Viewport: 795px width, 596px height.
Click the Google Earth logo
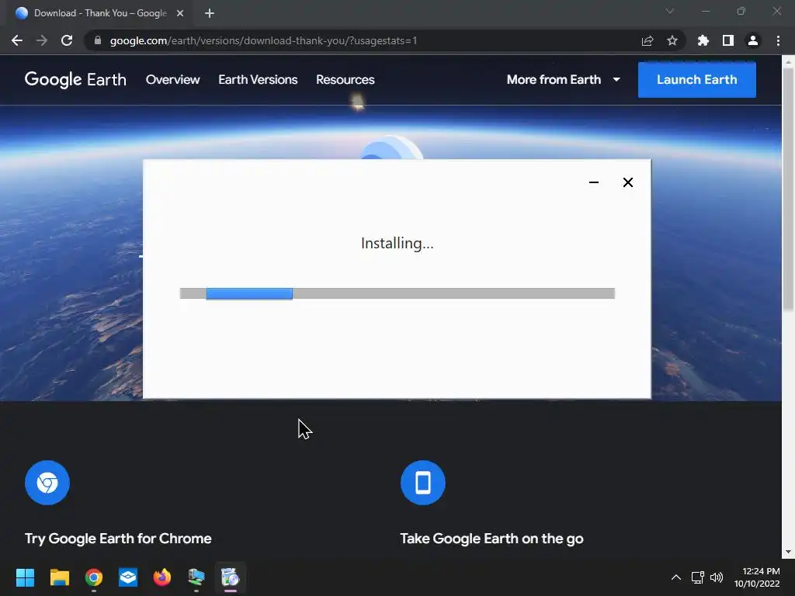pyautogui.click(x=75, y=80)
